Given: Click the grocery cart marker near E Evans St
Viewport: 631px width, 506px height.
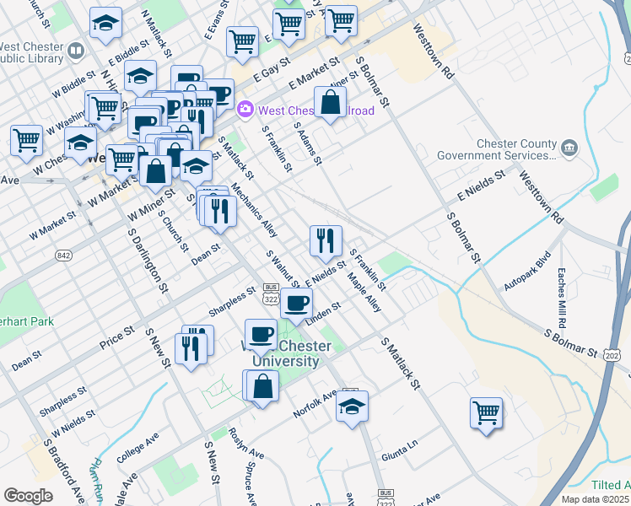Looking at the screenshot, I should pyautogui.click(x=242, y=45).
